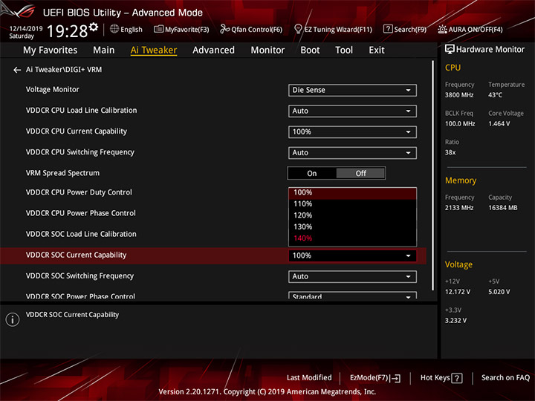Click the info icon in help panel

tap(13, 320)
